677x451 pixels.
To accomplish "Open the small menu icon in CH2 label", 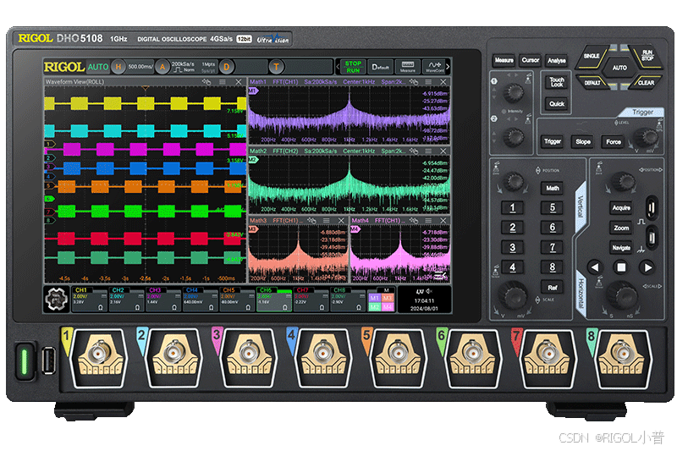I will point(140,296).
